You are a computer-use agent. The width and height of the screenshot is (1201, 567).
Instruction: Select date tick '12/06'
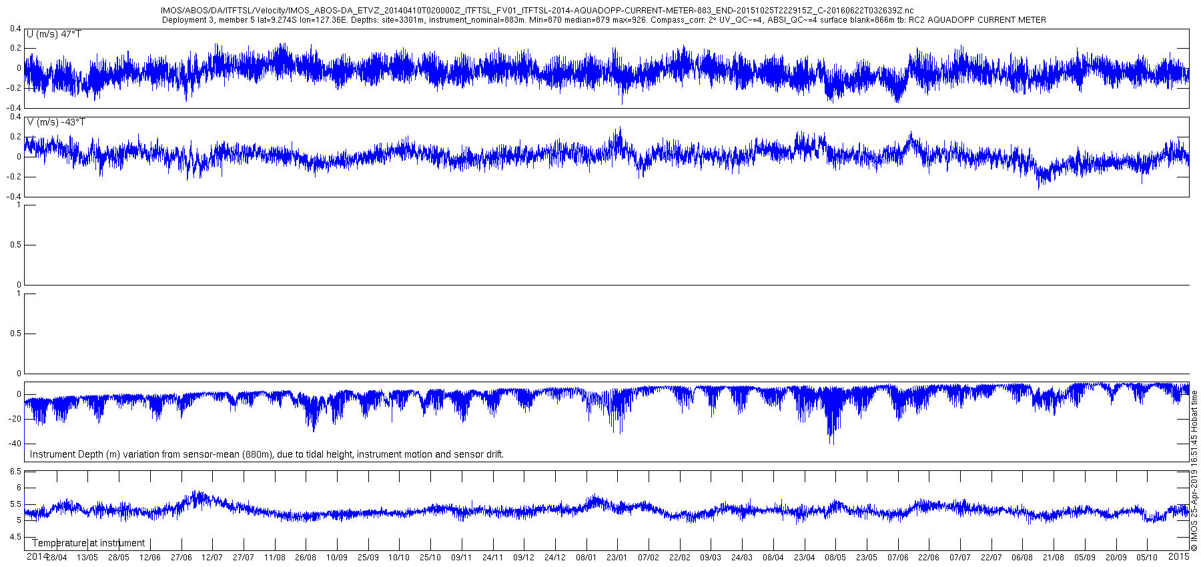click(149, 558)
